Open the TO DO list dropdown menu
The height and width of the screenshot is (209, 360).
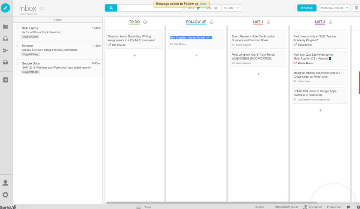coord(145,22)
